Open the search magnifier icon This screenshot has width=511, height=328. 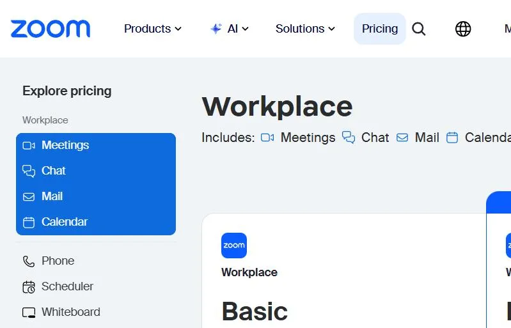click(418, 29)
